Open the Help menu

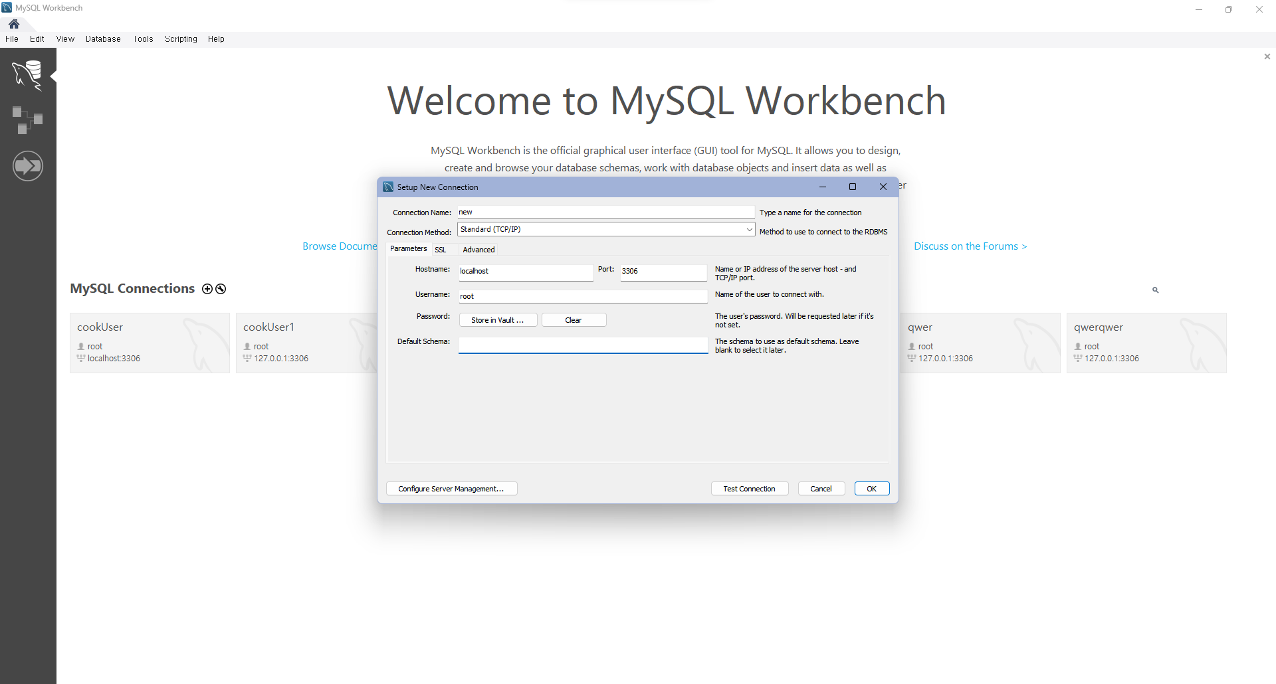[216, 39]
